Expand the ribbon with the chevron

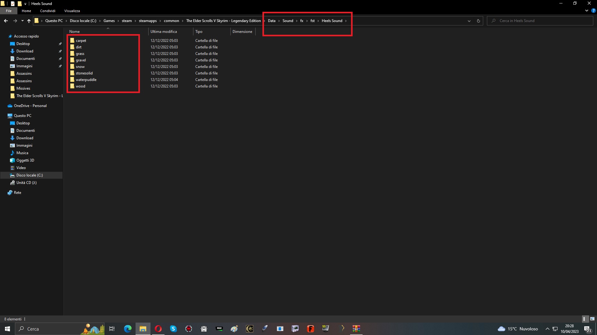pos(587,11)
